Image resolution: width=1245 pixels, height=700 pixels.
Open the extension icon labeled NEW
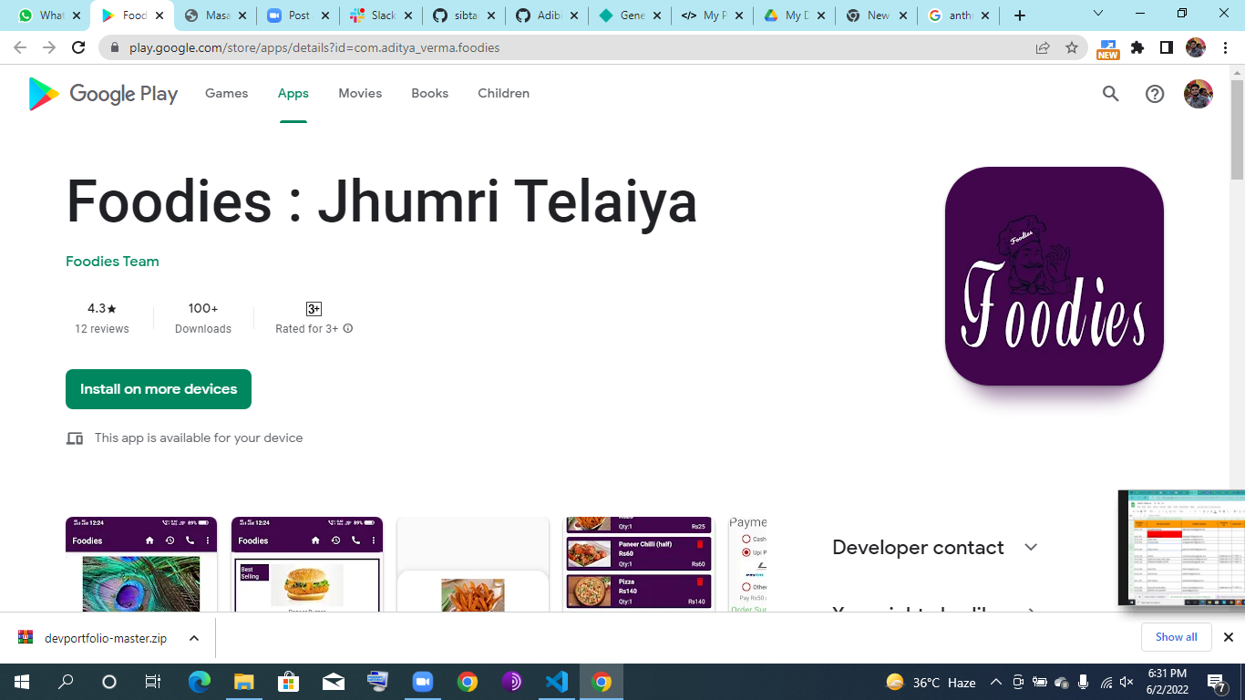point(1108,48)
